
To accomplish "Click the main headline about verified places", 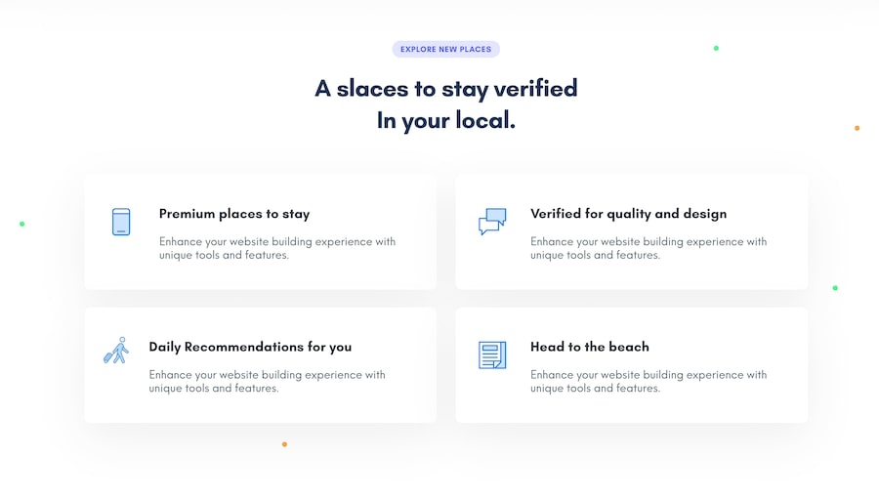I will pyautogui.click(x=445, y=89).
